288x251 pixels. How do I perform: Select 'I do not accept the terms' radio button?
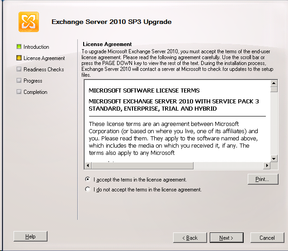[x=88, y=189]
